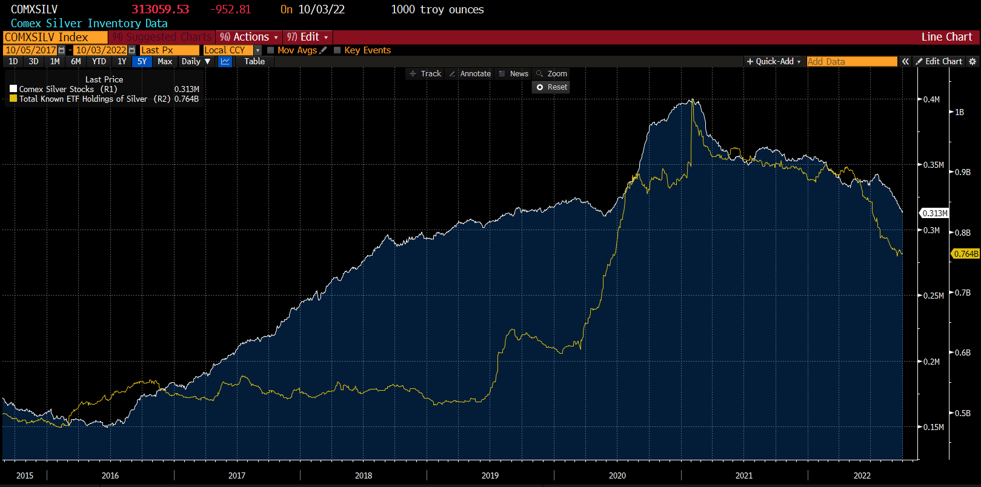Click the 313059.53 price value

pos(161,10)
